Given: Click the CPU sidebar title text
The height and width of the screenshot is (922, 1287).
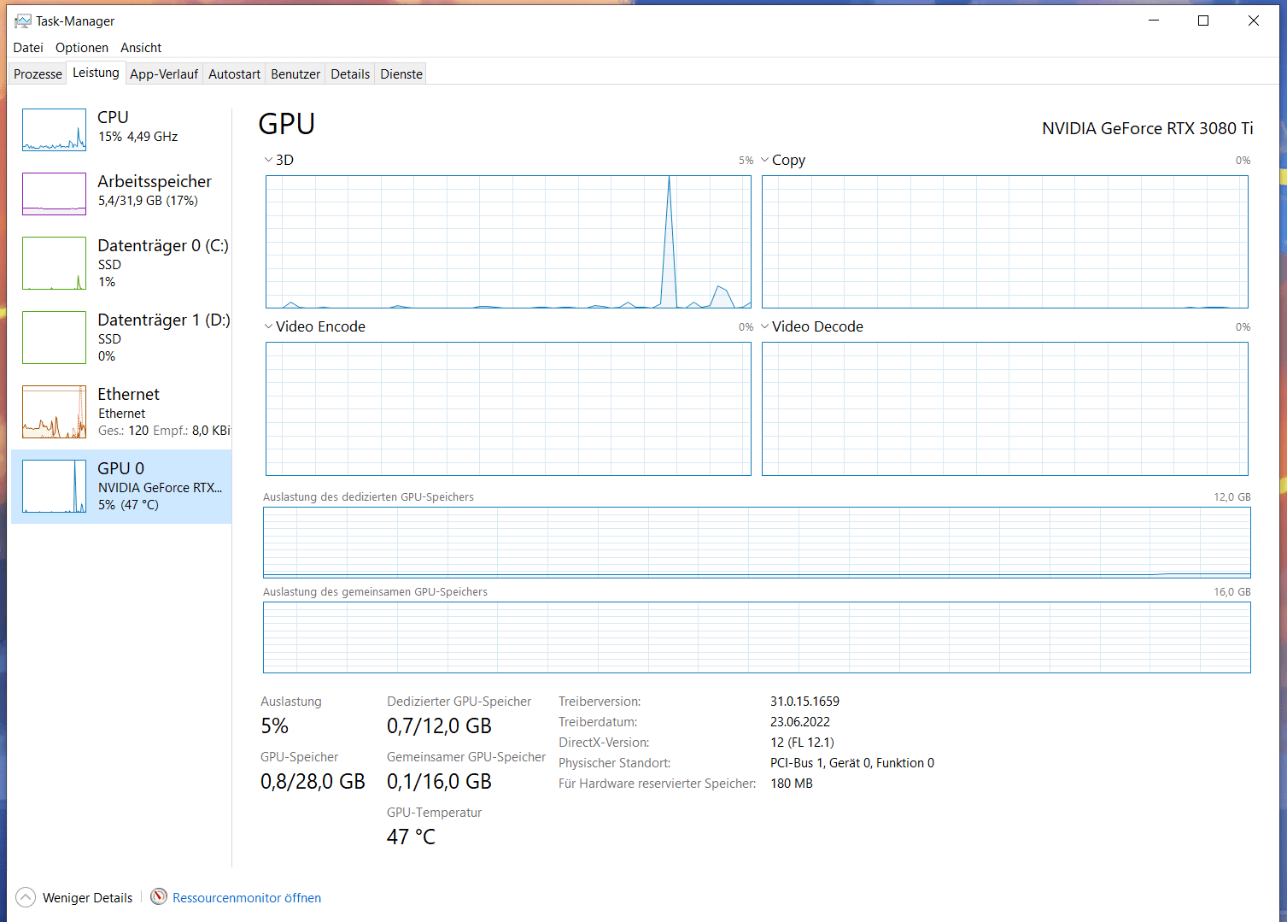Looking at the screenshot, I should click(113, 117).
